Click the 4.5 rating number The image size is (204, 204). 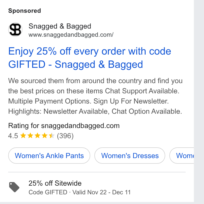[13, 136]
